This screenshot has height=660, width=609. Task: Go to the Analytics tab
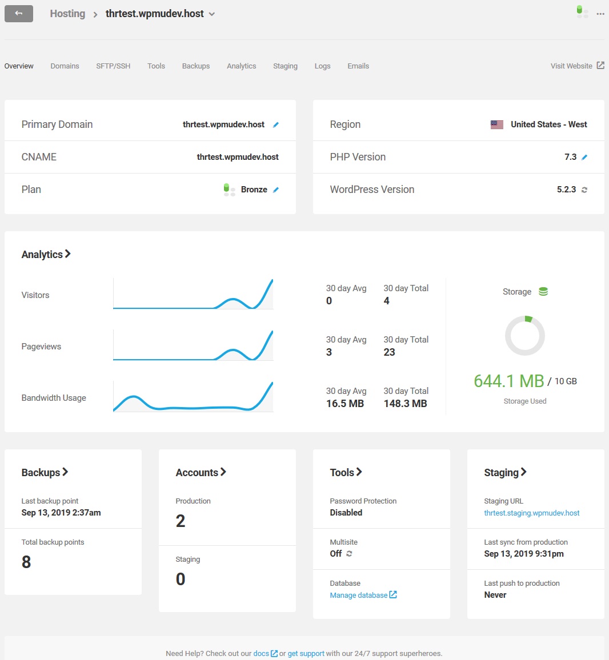pyautogui.click(x=241, y=66)
